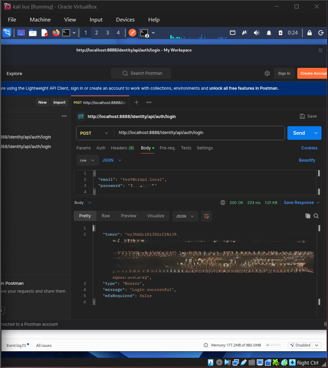Click the Create Account button
Screen dimensions: 328x368
pos(313,73)
